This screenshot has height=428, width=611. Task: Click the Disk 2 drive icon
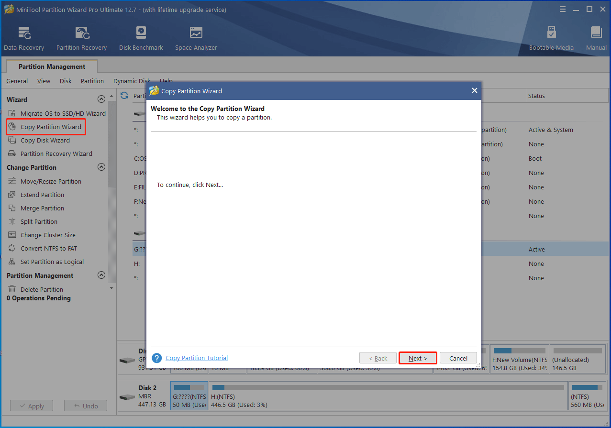click(127, 397)
